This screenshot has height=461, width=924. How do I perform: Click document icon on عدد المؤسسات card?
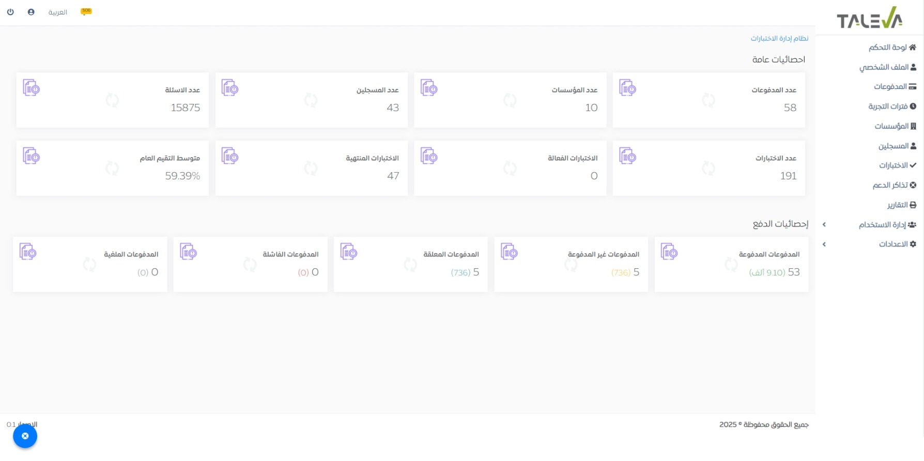point(429,88)
